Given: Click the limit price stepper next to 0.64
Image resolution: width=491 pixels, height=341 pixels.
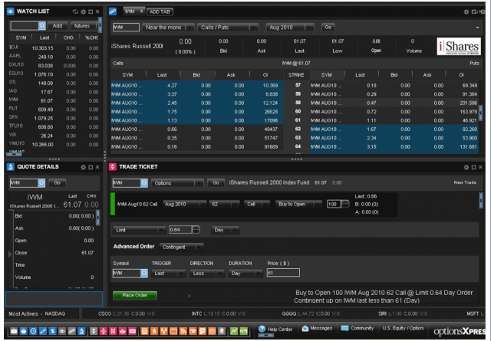Looking at the screenshot, I should click(196, 230).
